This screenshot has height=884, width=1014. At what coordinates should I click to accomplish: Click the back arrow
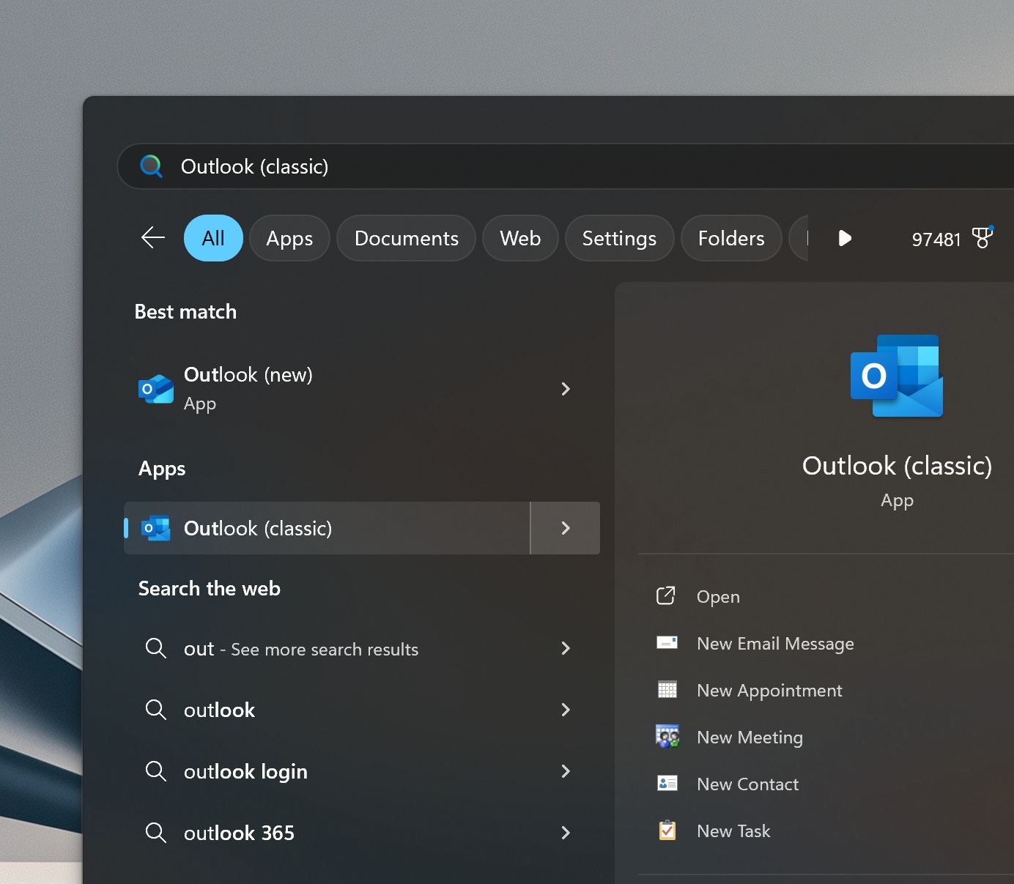[x=152, y=238]
